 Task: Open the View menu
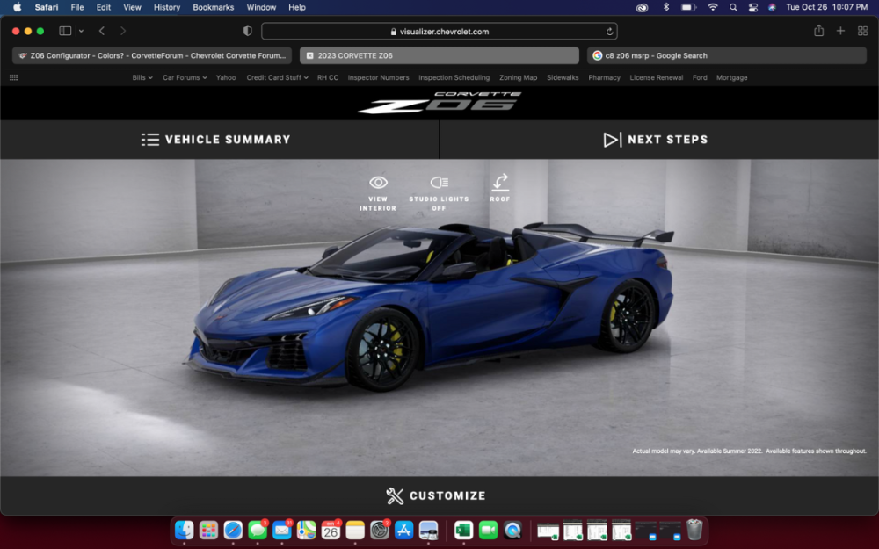tap(133, 7)
